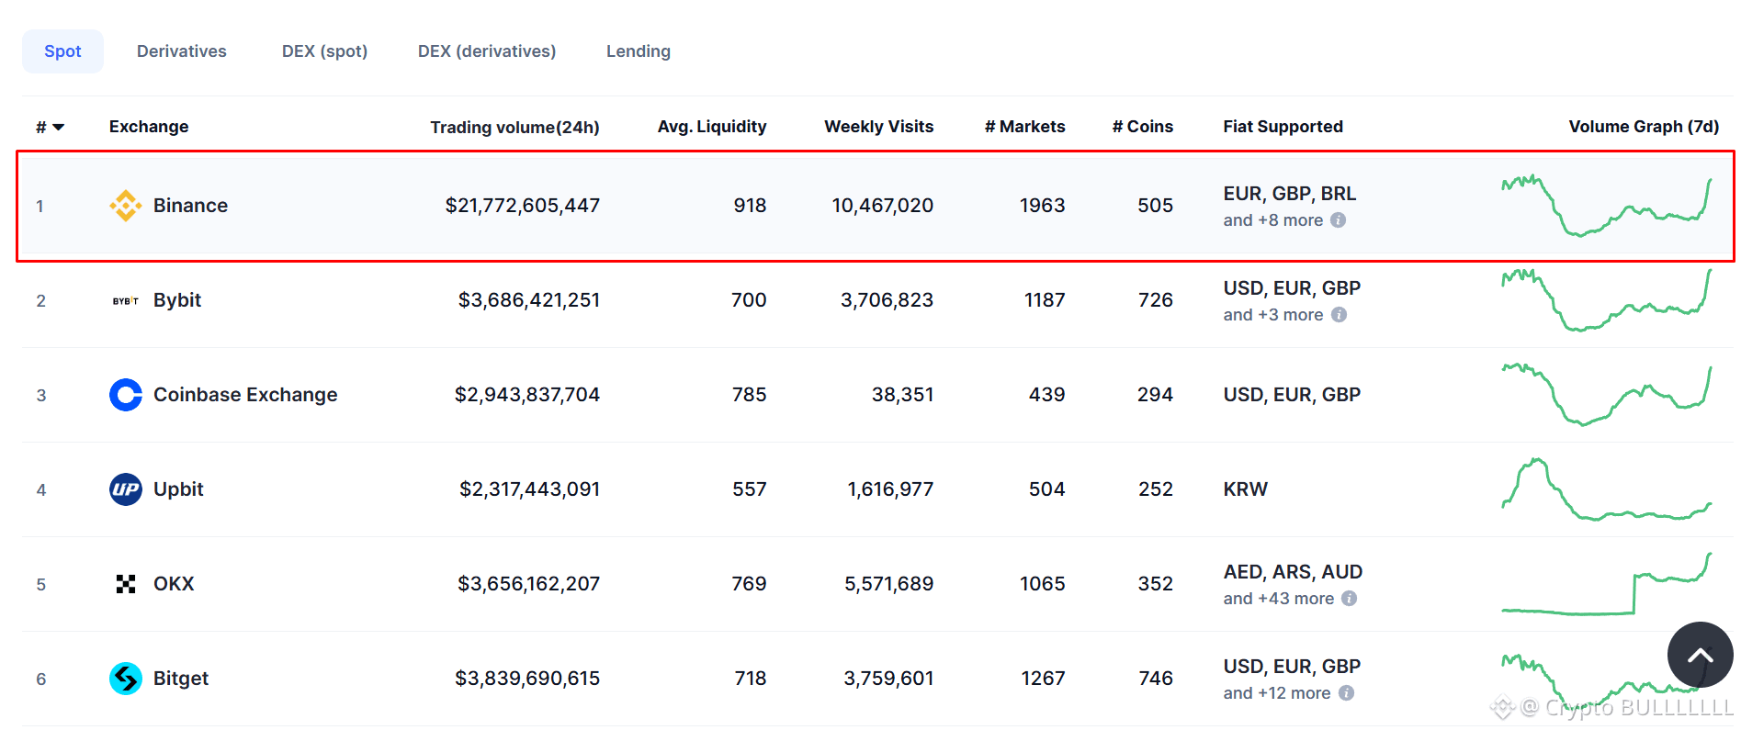Open the Bitget exchange link

[x=181, y=679]
